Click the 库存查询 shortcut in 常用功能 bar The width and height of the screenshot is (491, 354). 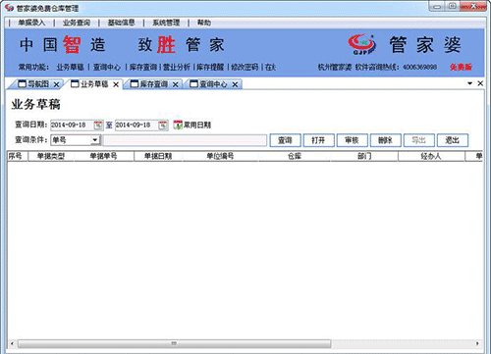[143, 67]
